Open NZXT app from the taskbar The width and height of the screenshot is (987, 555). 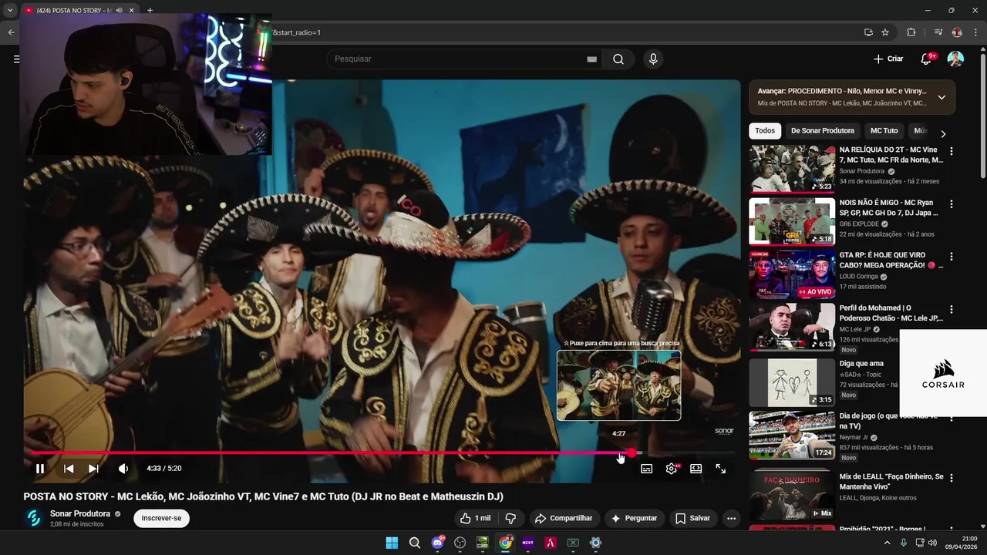[x=528, y=543]
